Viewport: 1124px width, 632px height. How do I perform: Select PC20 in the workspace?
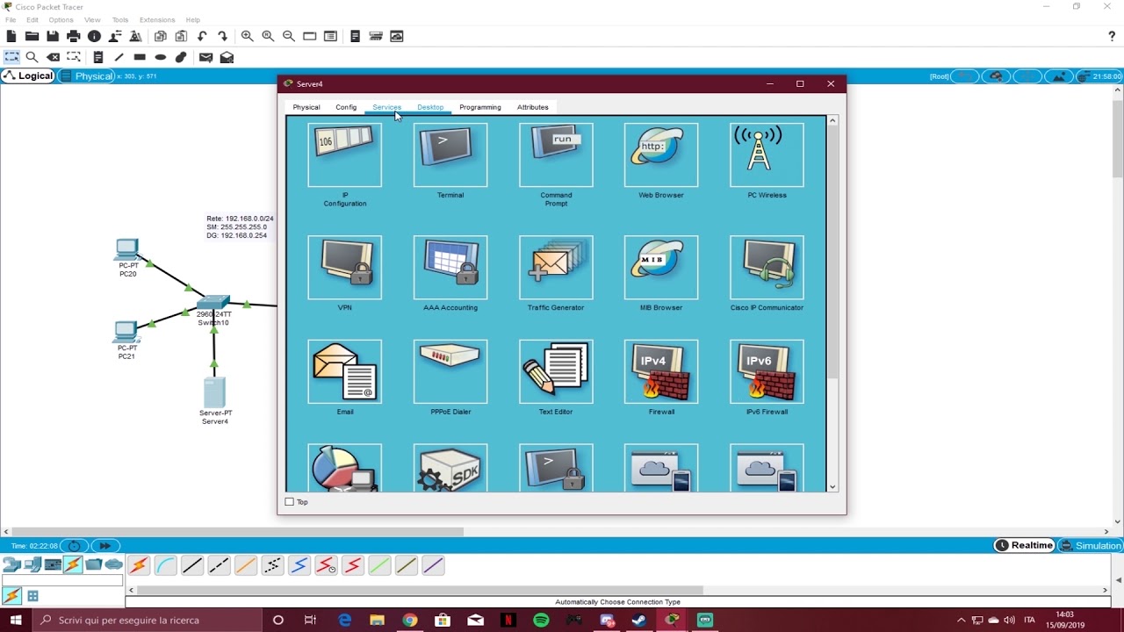click(127, 251)
